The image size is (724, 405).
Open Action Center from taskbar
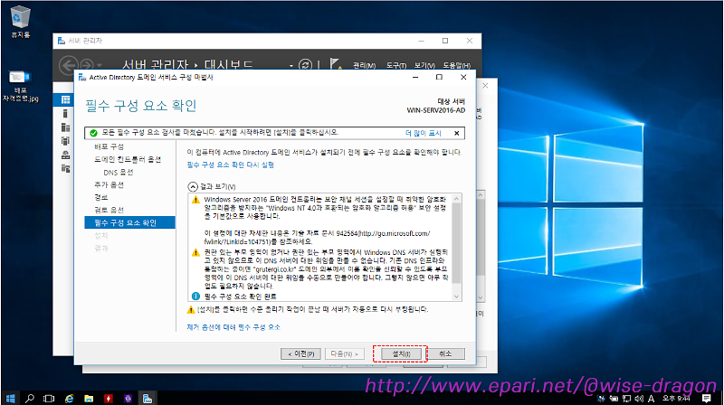[707, 398]
